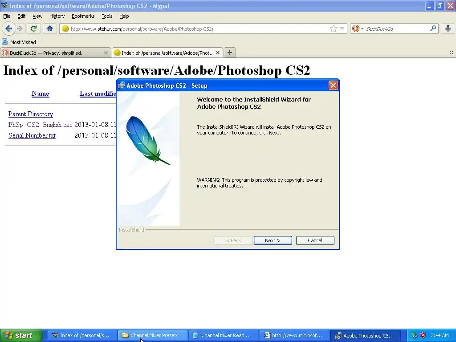Screen dimensions: 456x342
Task: Click the list all tabs icon
Action: [452, 53]
